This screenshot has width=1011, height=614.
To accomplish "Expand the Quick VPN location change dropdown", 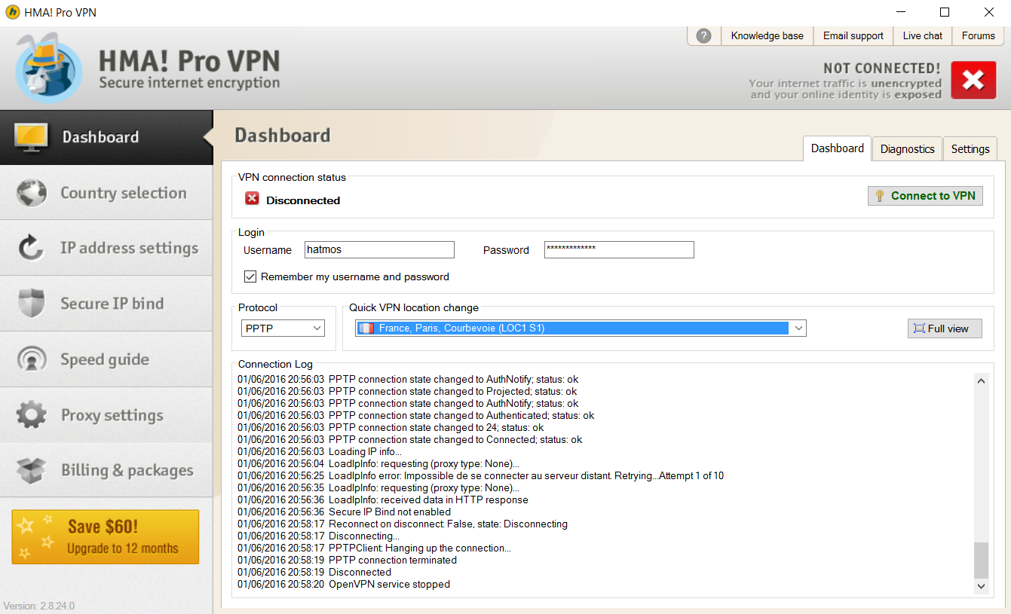I will coord(799,328).
